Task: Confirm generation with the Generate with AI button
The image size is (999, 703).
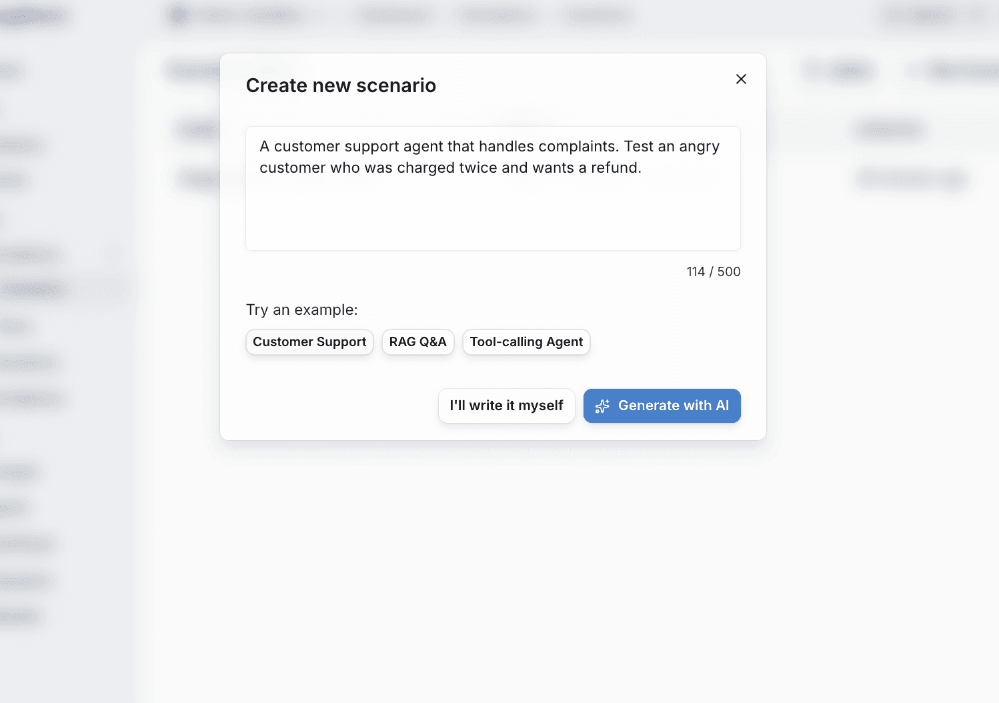Action: [x=662, y=406]
